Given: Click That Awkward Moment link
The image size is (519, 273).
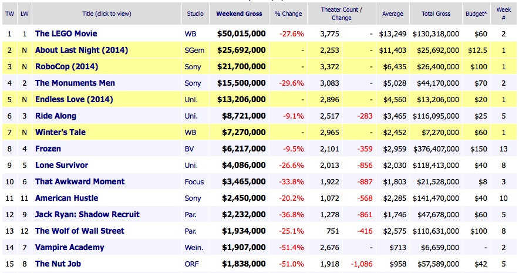Looking at the screenshot, I should click(x=80, y=182).
